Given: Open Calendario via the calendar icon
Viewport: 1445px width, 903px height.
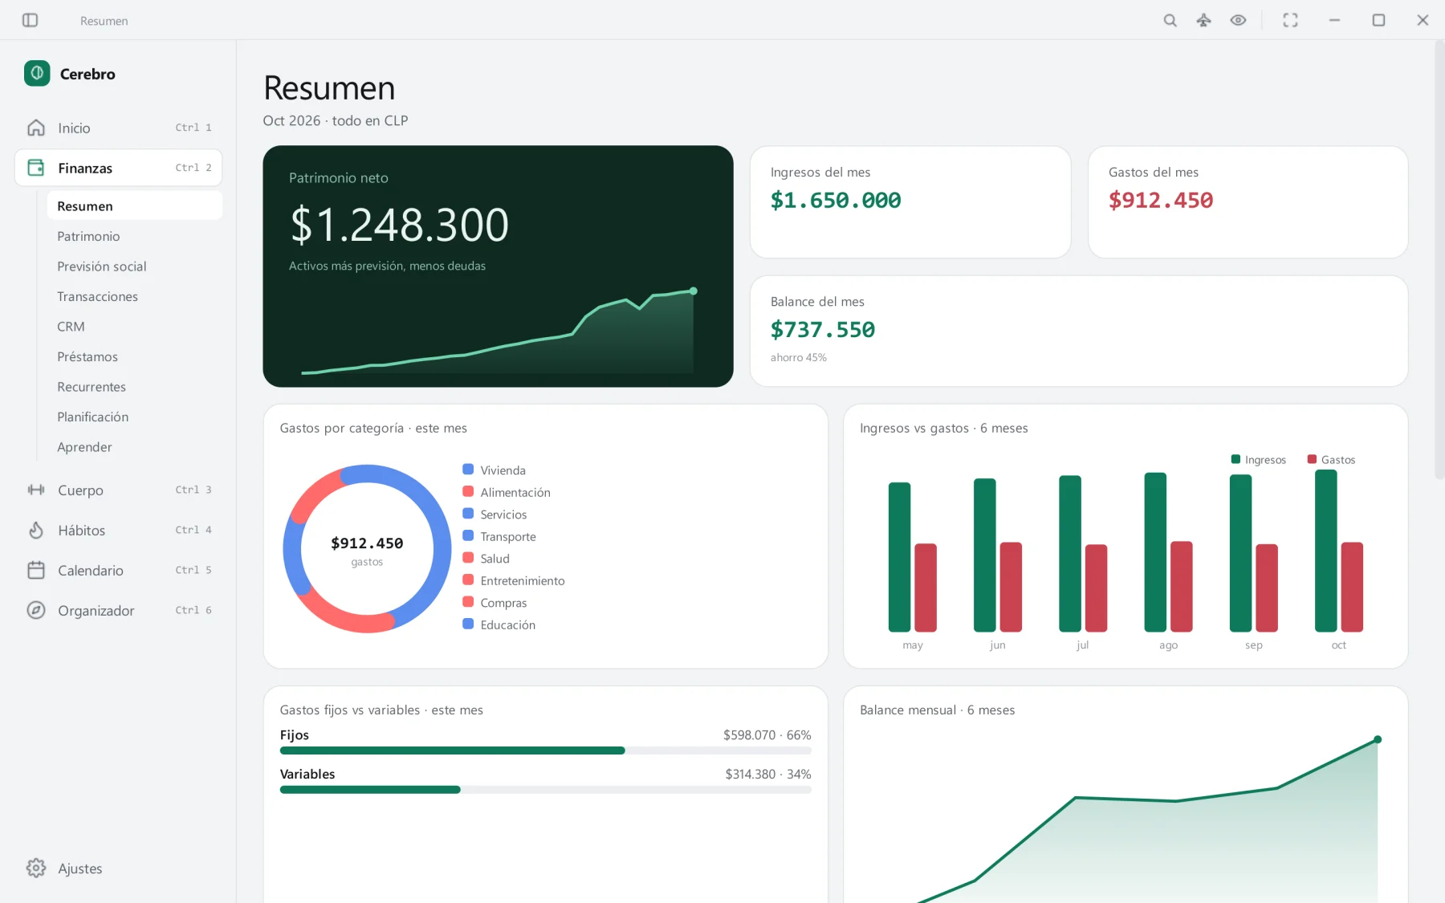Looking at the screenshot, I should click(x=36, y=570).
